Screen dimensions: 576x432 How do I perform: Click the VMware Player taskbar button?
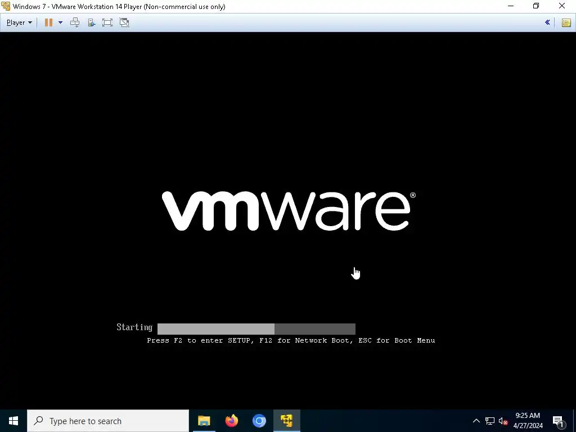tap(287, 421)
